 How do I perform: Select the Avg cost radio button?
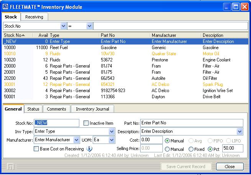coord(191,141)
